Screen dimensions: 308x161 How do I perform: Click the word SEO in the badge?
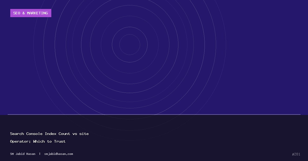[17, 13]
